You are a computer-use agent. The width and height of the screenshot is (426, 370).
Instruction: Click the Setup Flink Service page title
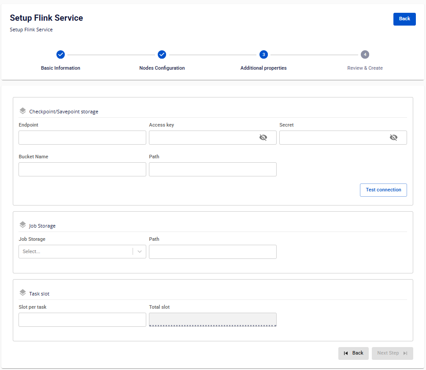click(x=46, y=18)
